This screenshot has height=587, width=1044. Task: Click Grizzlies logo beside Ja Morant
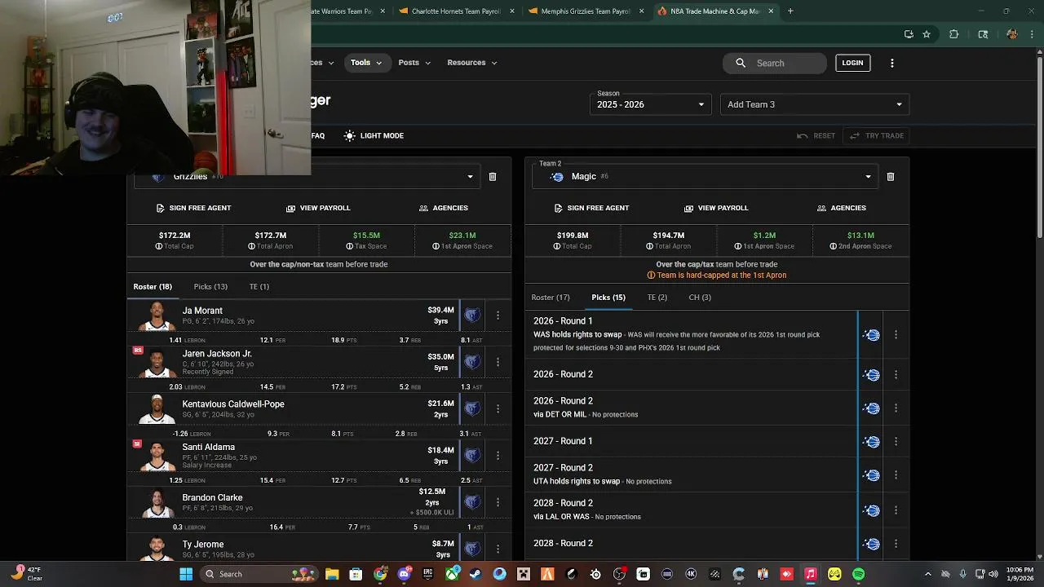(472, 316)
